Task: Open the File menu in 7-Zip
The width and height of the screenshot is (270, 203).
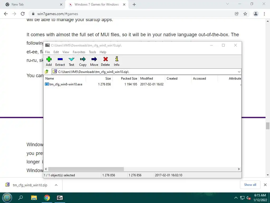Action: (47, 52)
